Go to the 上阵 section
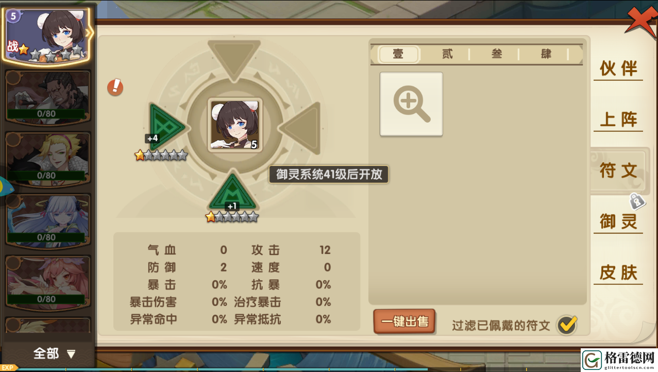The width and height of the screenshot is (658, 372). pos(618,120)
